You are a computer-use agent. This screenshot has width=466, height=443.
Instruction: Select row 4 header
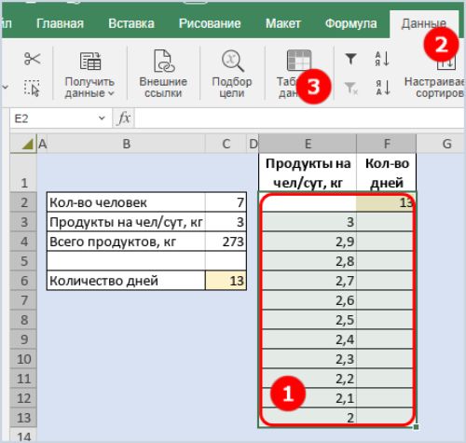(x=23, y=242)
